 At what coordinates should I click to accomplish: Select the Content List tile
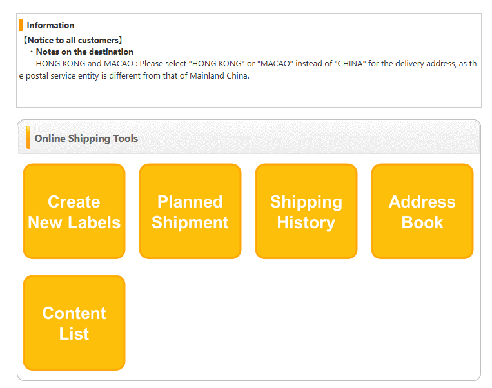[x=74, y=323]
